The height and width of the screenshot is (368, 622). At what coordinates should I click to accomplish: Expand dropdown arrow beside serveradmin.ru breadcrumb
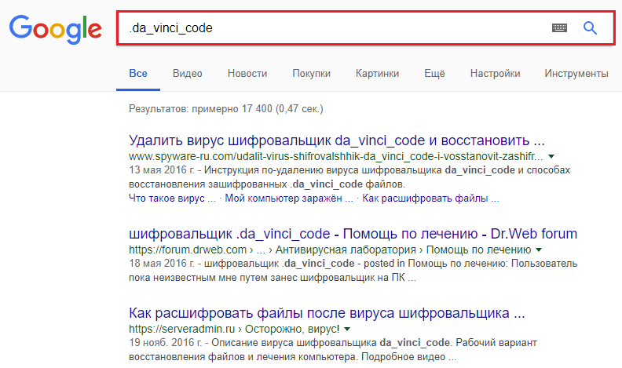point(347,330)
